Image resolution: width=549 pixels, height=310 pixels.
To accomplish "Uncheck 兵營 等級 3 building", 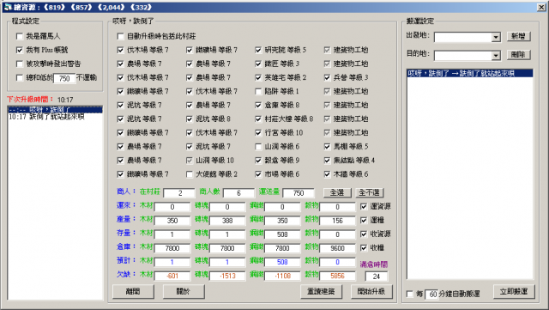I will 327,77.
